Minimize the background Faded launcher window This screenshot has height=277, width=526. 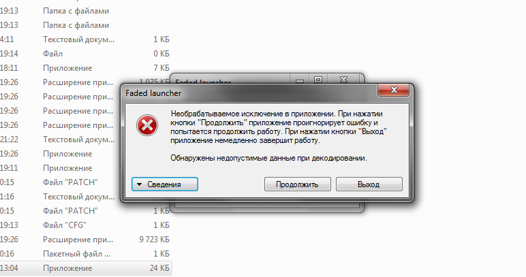click(x=300, y=80)
